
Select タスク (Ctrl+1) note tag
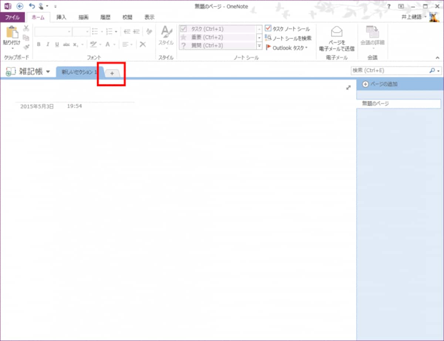(218, 29)
